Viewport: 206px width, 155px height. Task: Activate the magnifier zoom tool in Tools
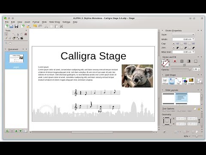(6, 43)
